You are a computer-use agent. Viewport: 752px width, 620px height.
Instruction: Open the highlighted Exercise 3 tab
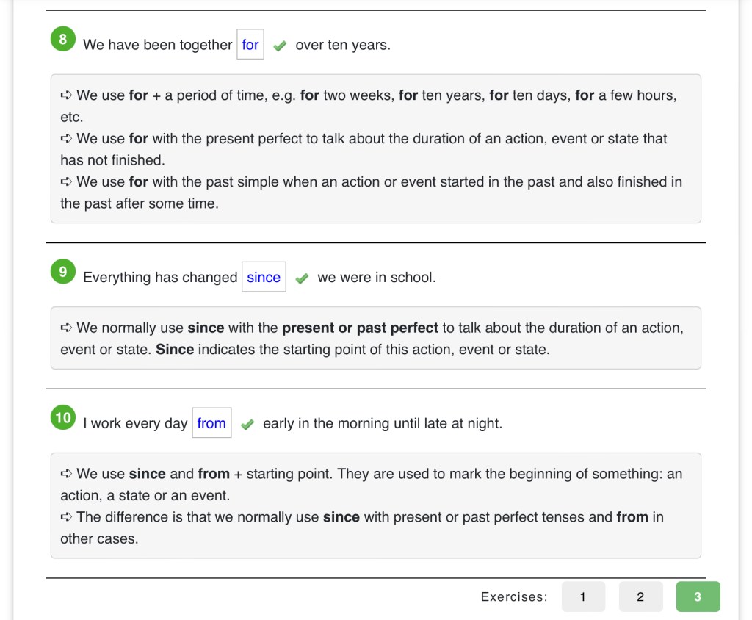[x=698, y=596]
